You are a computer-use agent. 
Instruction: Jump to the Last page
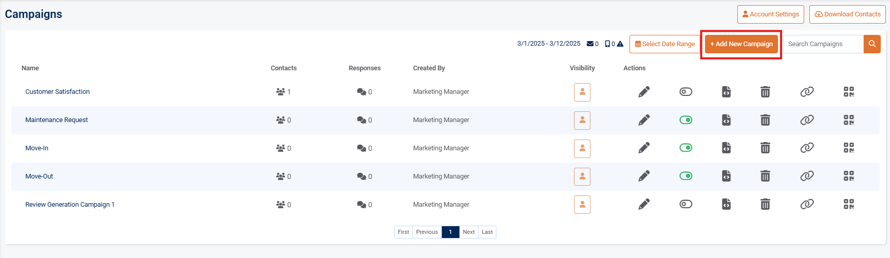487,232
